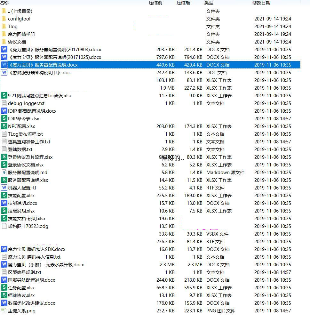
Task: Select file 魔力宝贝 腾讯接入信息.txt
Action: [x=34, y=257]
